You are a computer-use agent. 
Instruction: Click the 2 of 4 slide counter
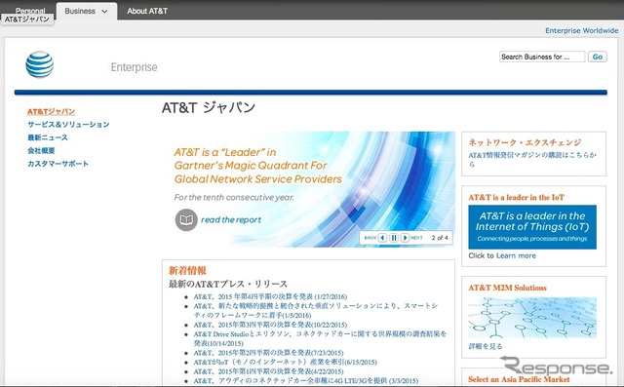point(440,238)
